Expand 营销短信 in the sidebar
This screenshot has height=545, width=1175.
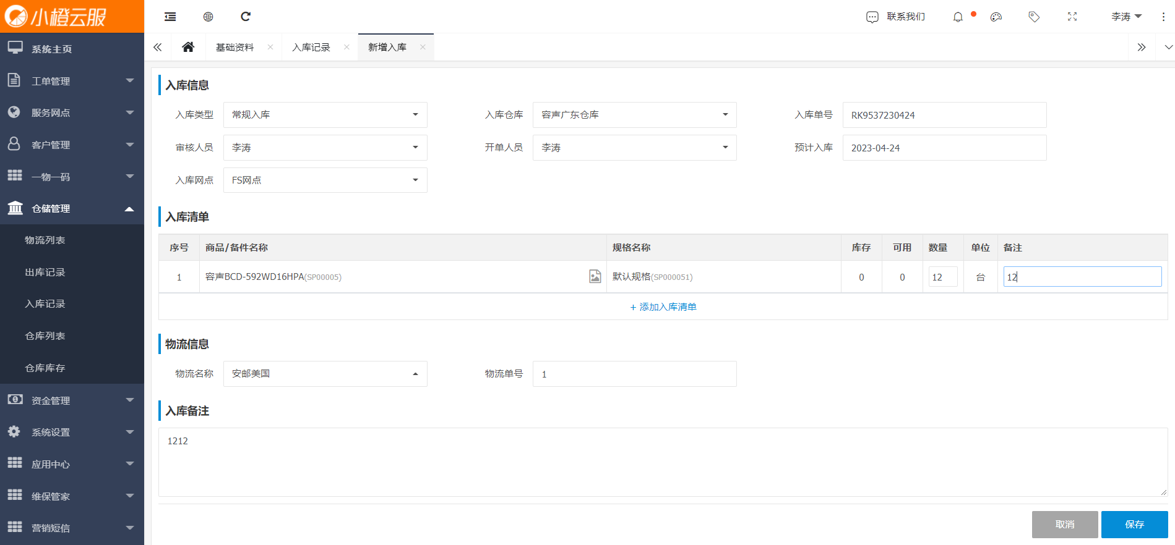coord(72,528)
